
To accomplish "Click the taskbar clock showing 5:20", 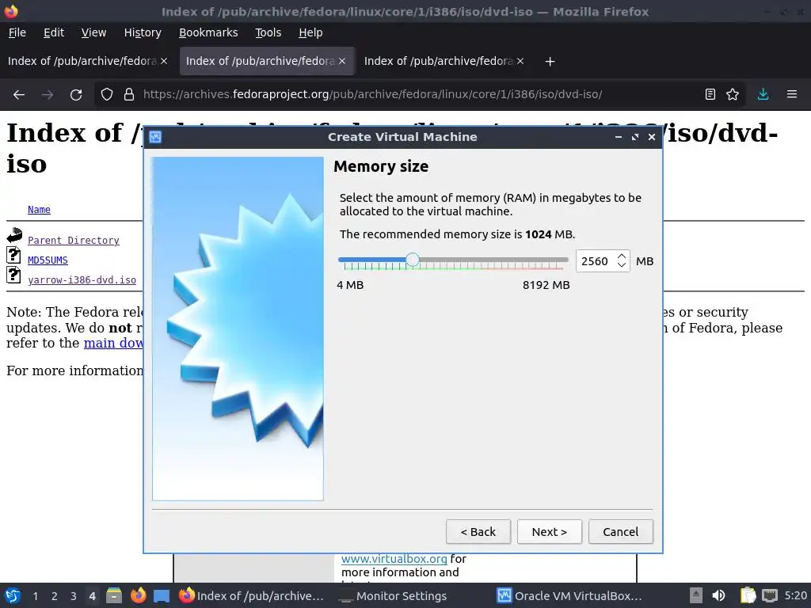I will (x=795, y=595).
